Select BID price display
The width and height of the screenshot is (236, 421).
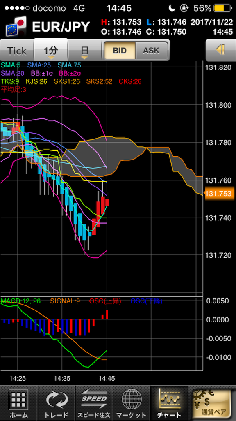coord(120,51)
